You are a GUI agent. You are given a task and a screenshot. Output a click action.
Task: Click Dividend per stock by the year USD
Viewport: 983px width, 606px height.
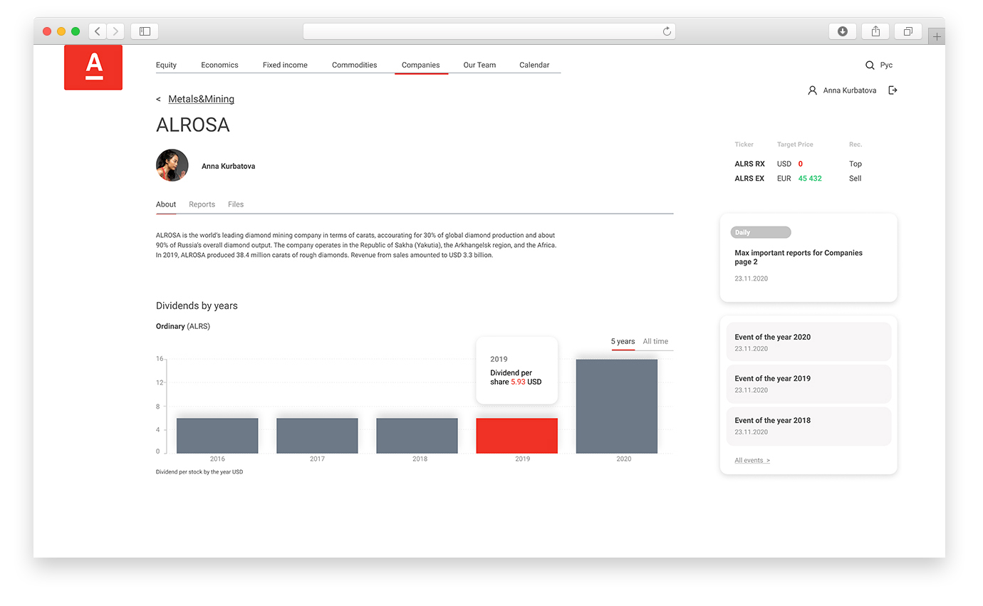(199, 472)
